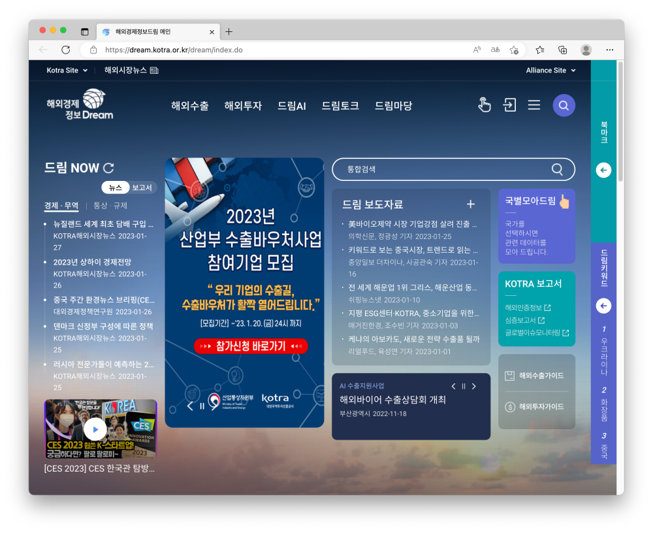Select the 경제·무역 tab
Screen dimensions: 653x533
click(61, 206)
